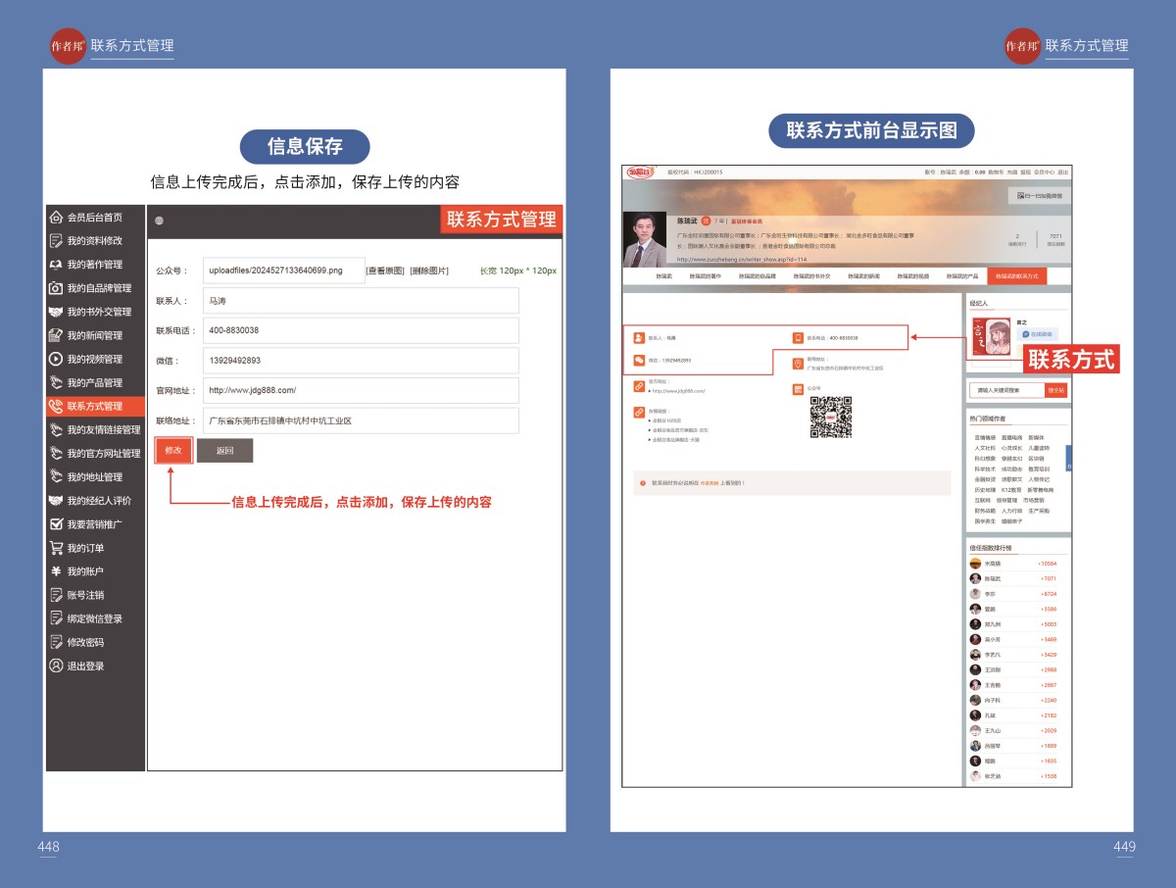Select 我的友情链接管理 sidebar entry
The width and height of the screenshot is (1176, 888).
(x=103, y=429)
